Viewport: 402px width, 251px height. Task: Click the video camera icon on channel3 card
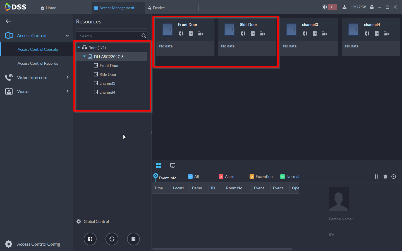point(324,33)
